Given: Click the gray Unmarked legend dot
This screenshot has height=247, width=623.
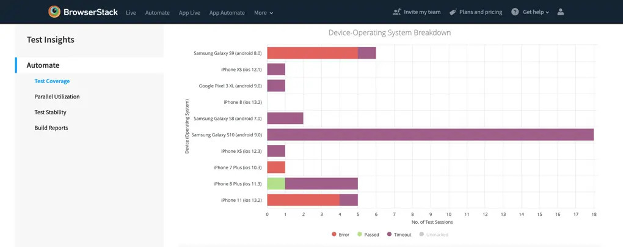Looking at the screenshot, I should 421,235.
